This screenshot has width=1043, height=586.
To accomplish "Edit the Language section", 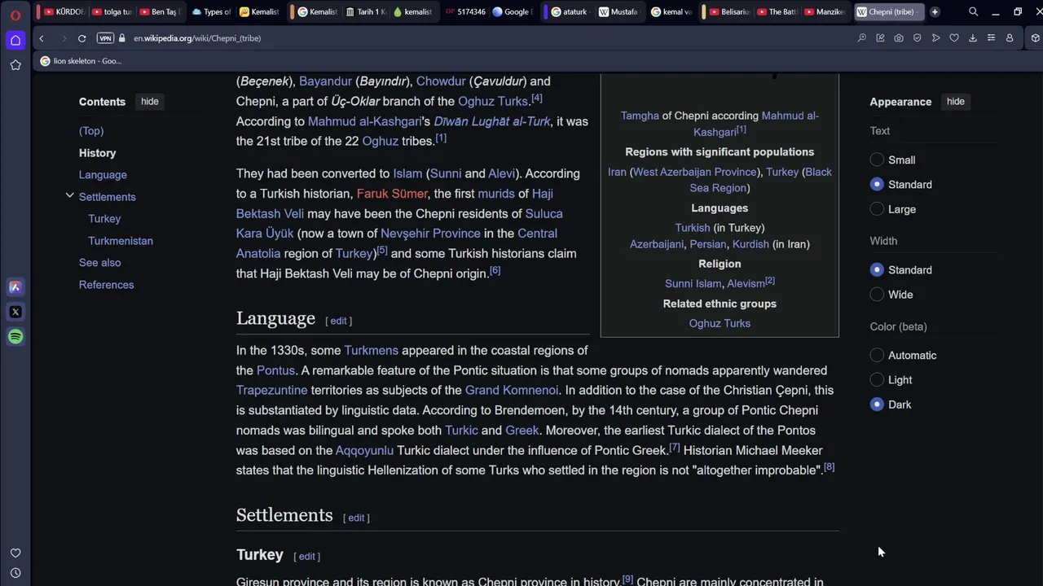I will pos(339,321).
